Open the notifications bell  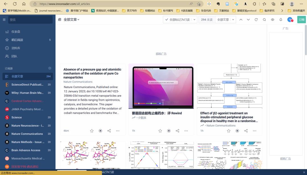pyautogui.click(x=281, y=20)
